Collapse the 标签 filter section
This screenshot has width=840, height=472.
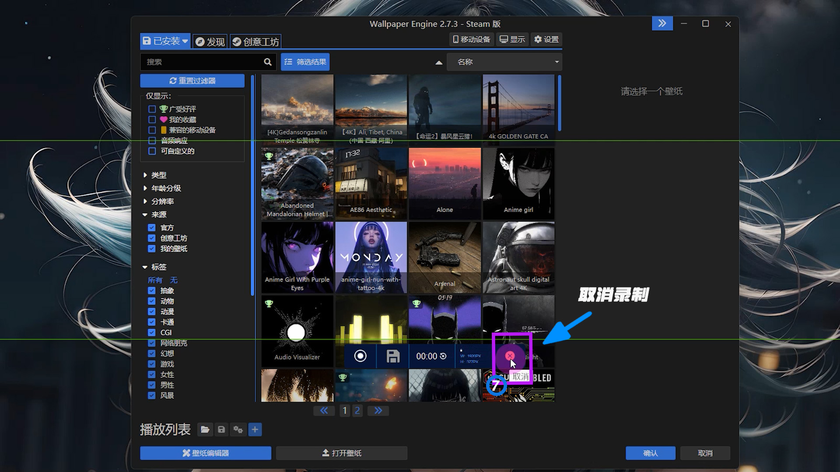pyautogui.click(x=155, y=267)
